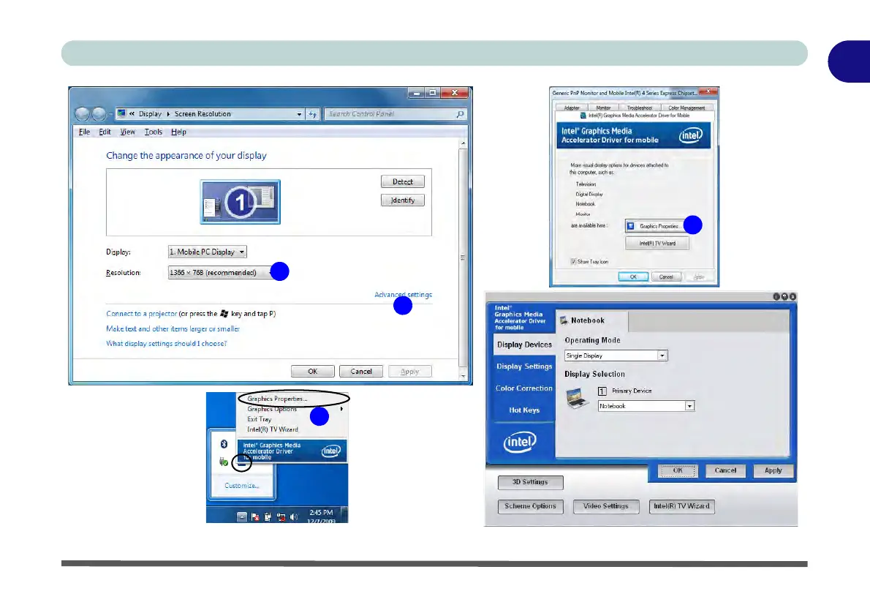Image resolution: width=870 pixels, height=613 pixels.
Task: Click the Intel logo in the control panel sidebar
Action: 520,443
